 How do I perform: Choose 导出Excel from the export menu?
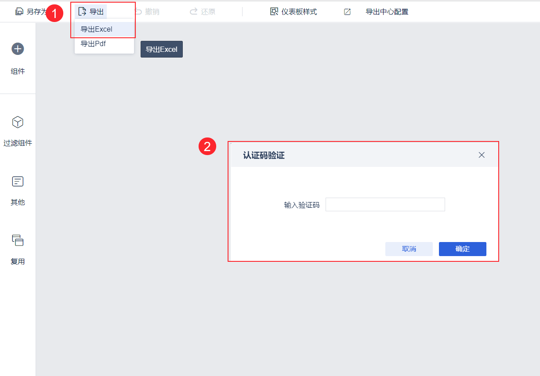[x=104, y=29]
